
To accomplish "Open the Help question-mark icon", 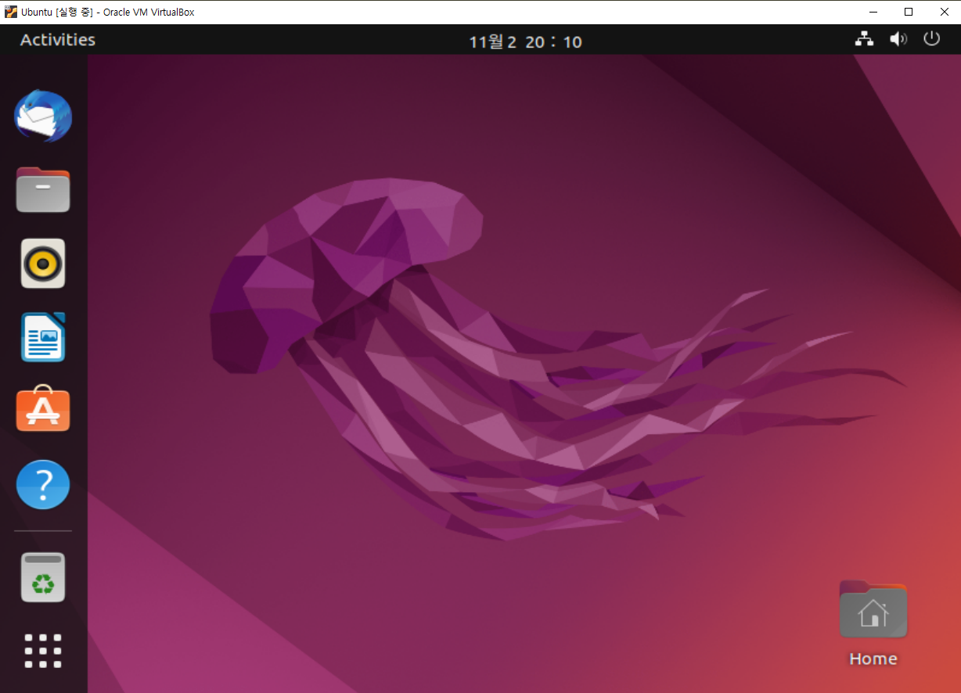I will pos(43,484).
